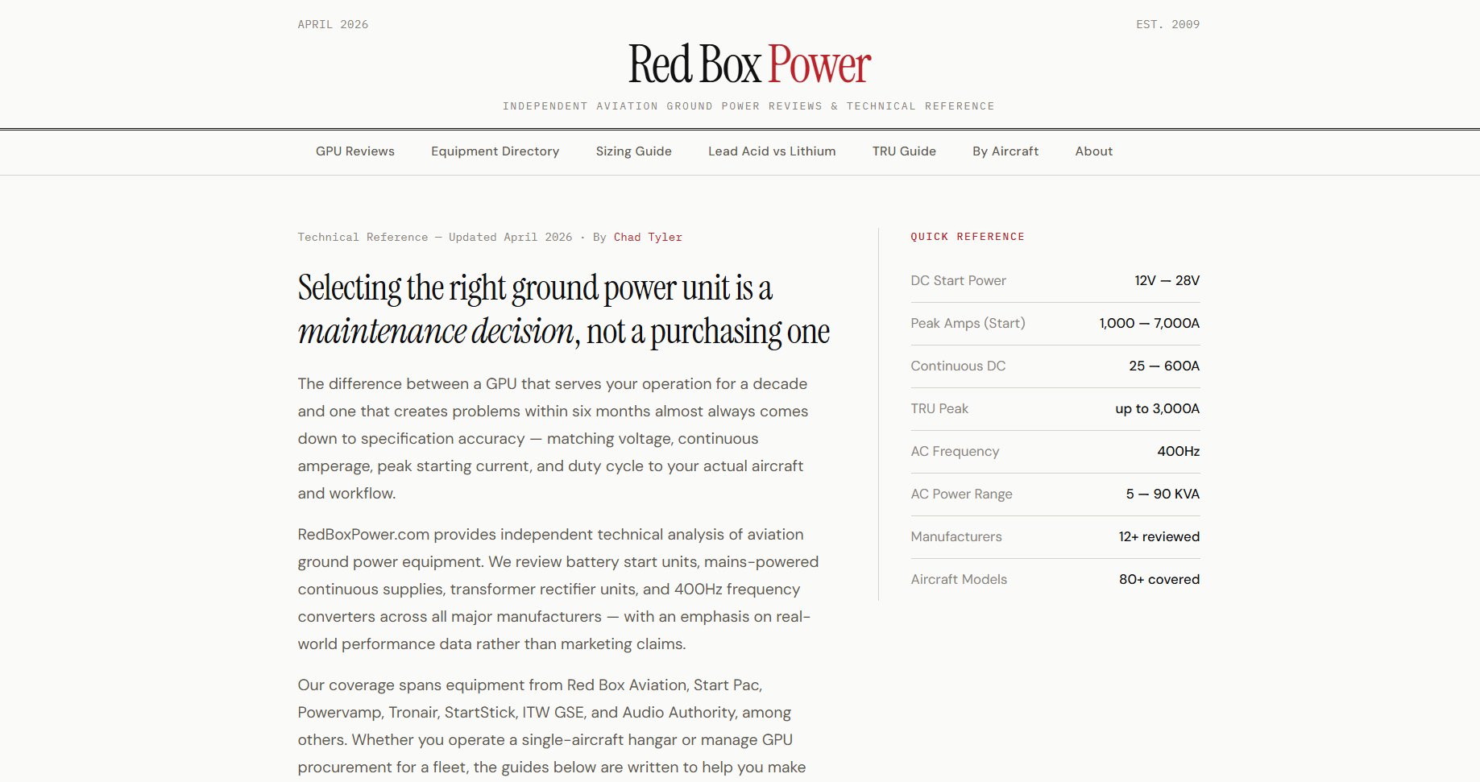Click paragraph starting 'The difference between a GPU'

coord(553,438)
